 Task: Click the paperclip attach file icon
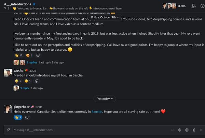(194, 130)
